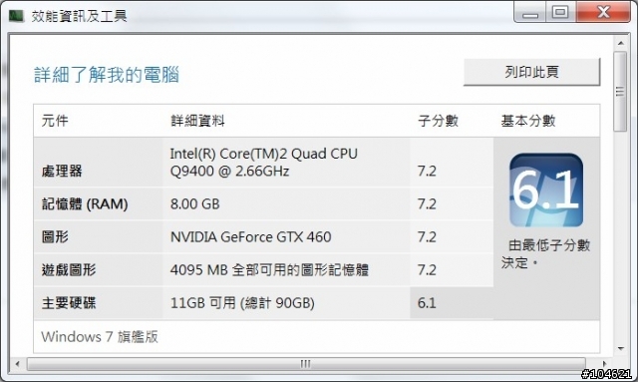Maximize the 效能資訊及工具 window
This screenshot has width=638, height=382.
(560, 13)
